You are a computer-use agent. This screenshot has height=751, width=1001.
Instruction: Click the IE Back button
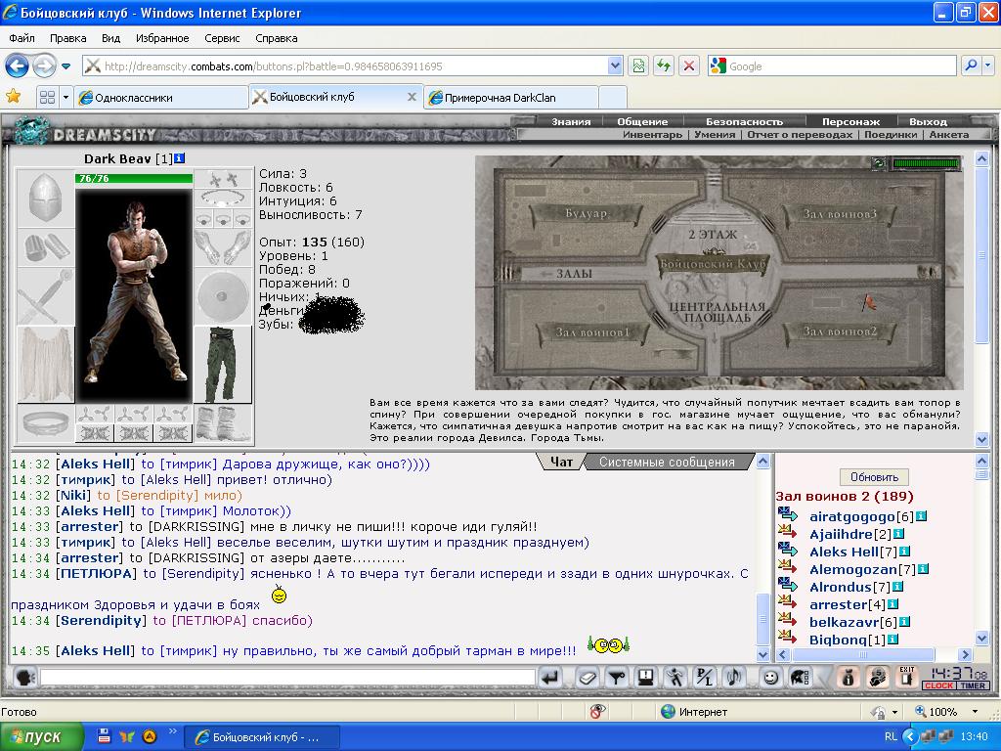click(x=18, y=66)
